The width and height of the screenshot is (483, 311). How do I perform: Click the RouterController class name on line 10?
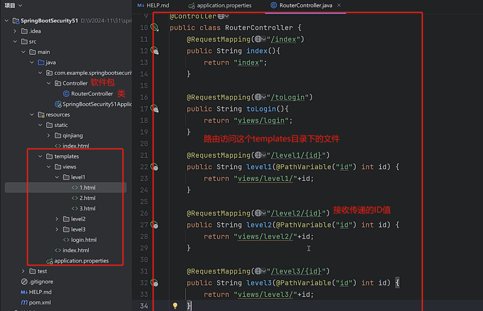pyautogui.click(x=259, y=27)
